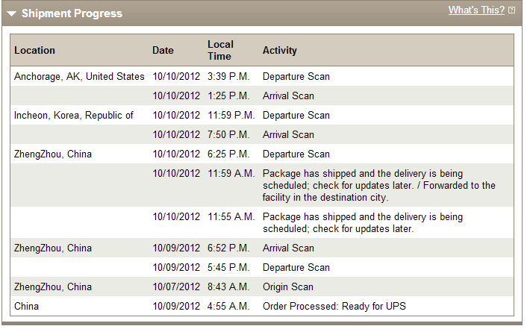Viewport: 530px width, 332px height.
Task: Click the popup icon beside What's This?
Action: [x=511, y=10]
